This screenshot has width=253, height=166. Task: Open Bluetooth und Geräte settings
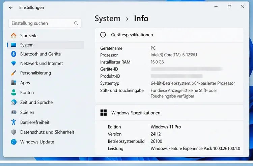[45, 54]
